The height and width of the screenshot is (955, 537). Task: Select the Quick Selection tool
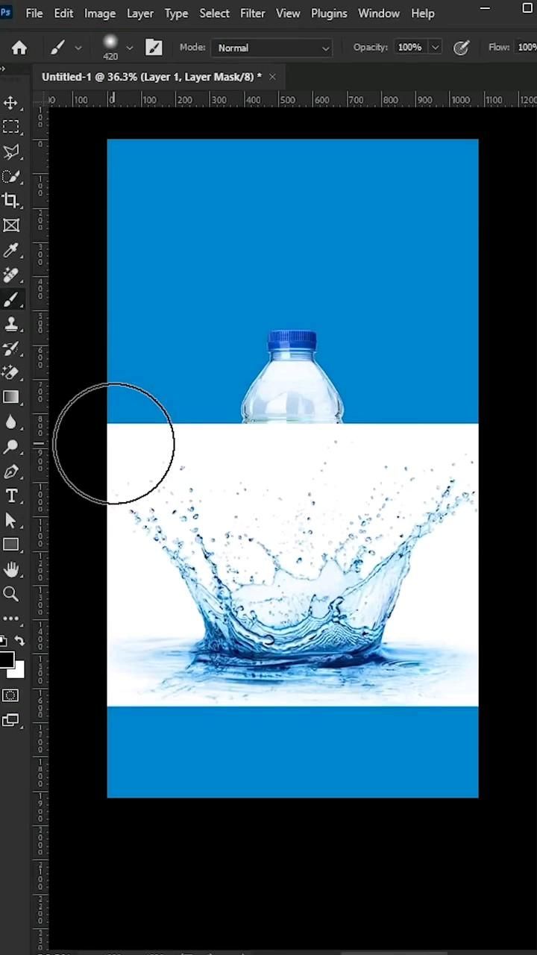pyautogui.click(x=11, y=176)
